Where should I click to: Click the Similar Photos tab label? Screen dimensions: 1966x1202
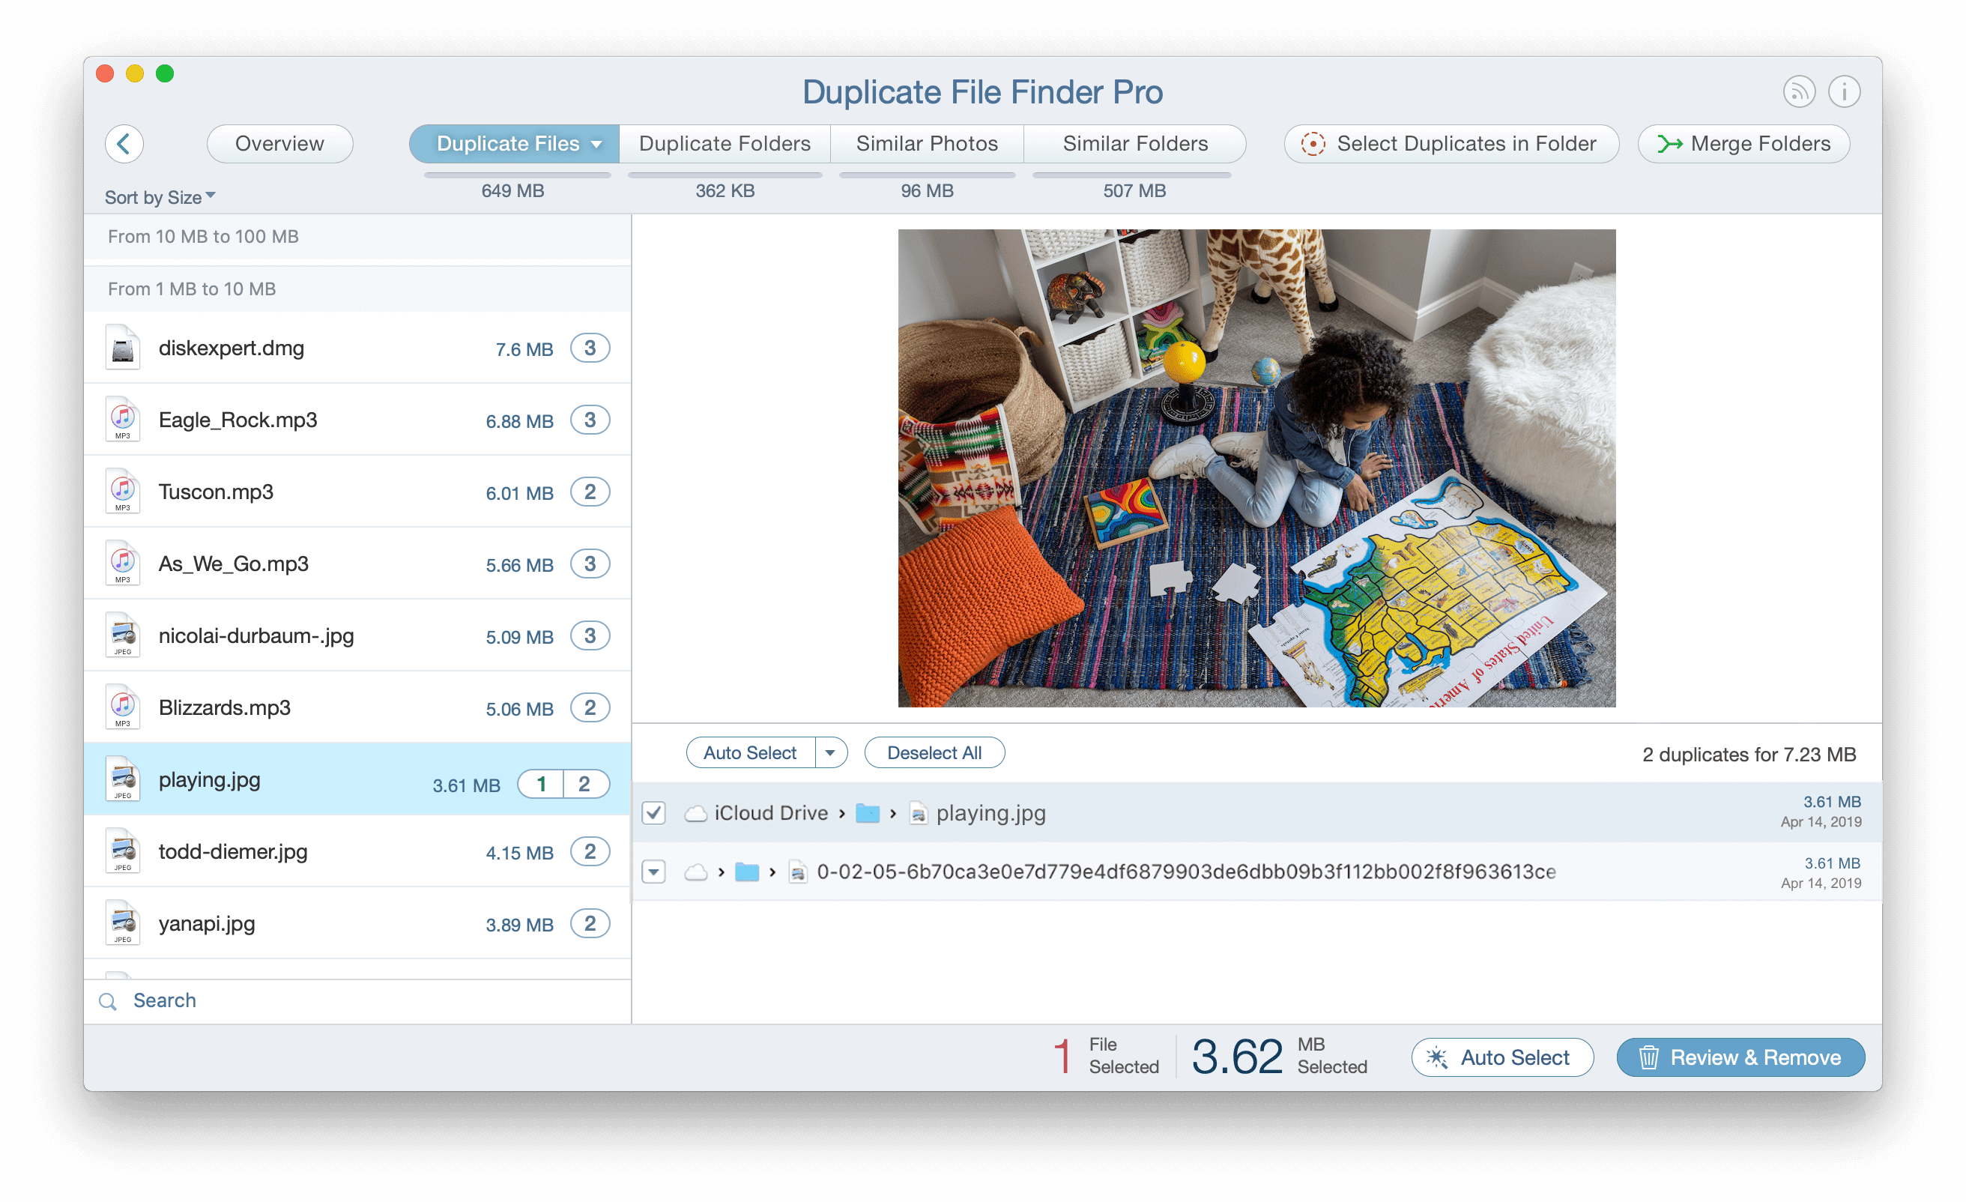coord(925,142)
